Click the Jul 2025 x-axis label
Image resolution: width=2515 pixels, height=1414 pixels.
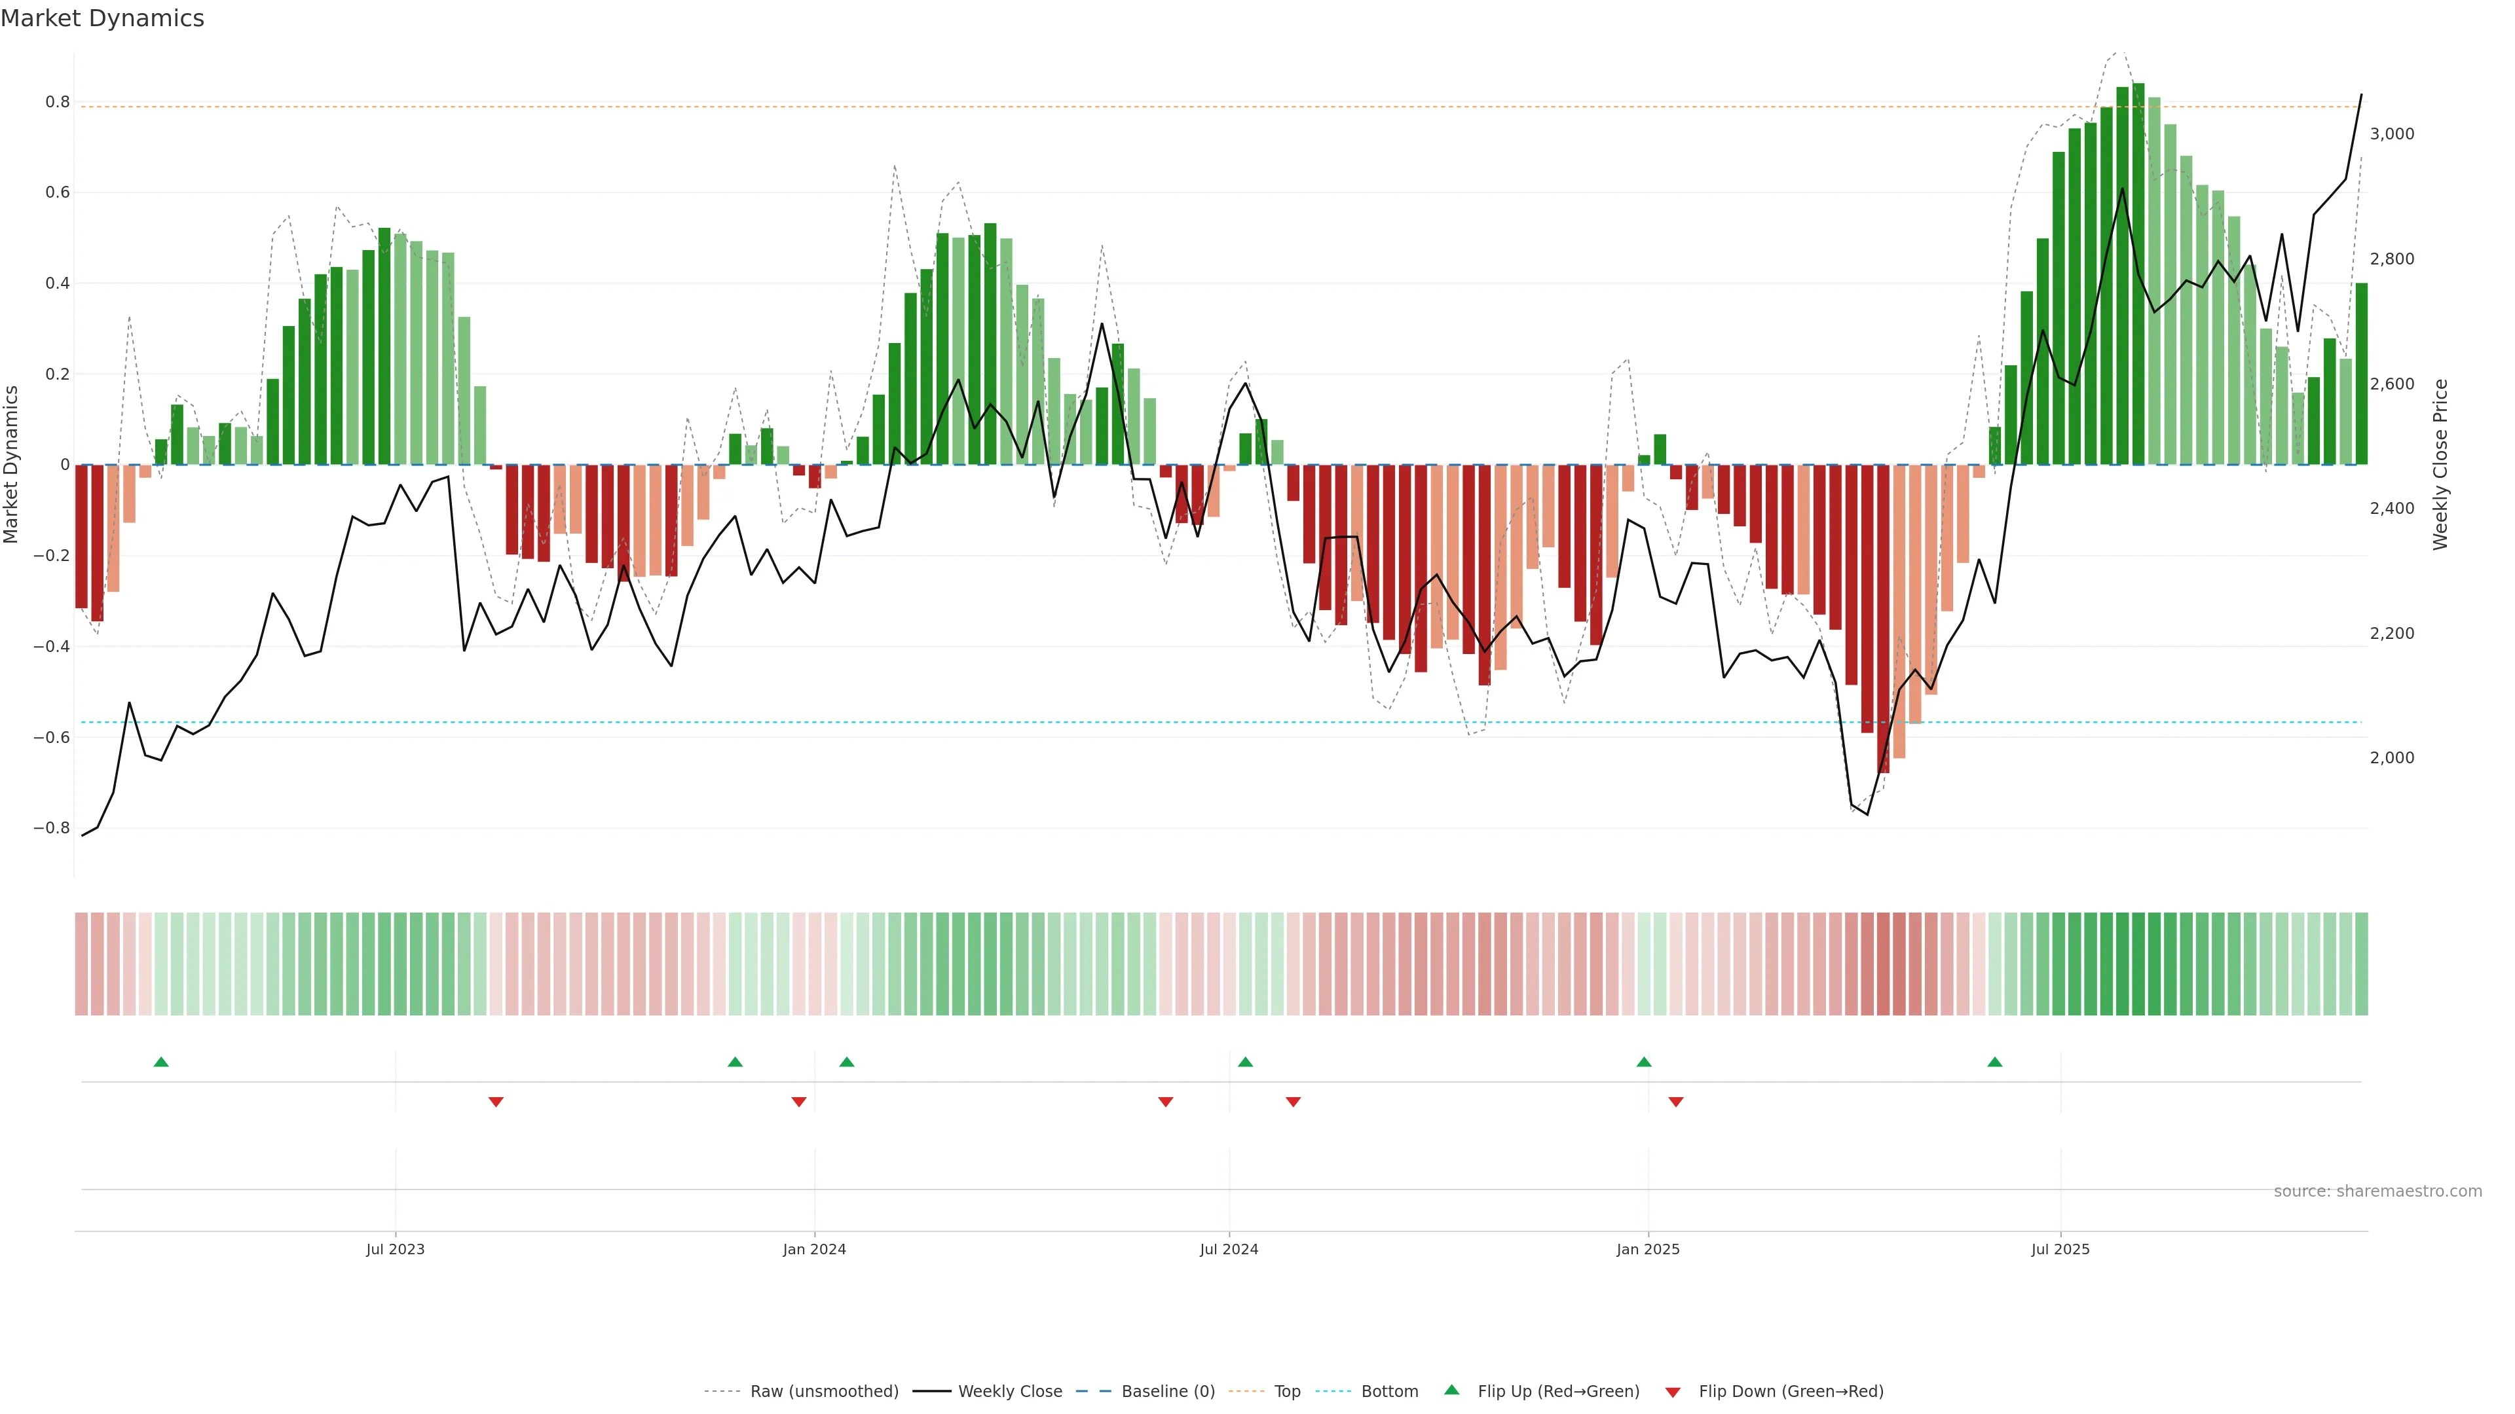2060,1249
